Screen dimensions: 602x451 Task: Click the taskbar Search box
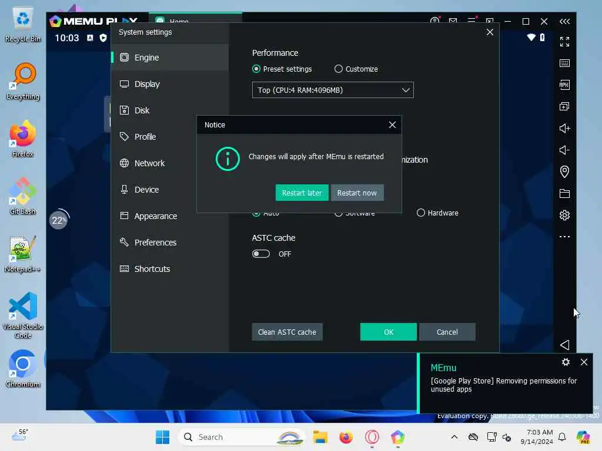[242, 437]
